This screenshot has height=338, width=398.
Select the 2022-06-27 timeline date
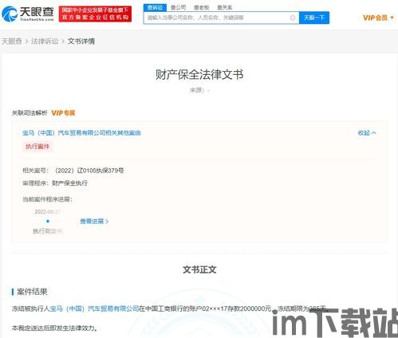(48, 212)
